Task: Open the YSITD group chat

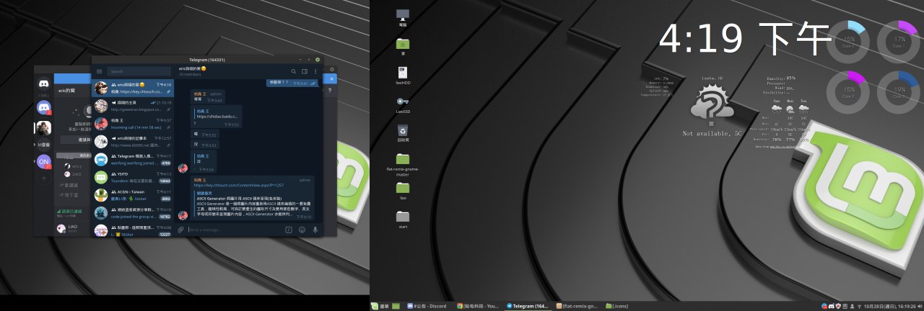Action: pos(133,177)
